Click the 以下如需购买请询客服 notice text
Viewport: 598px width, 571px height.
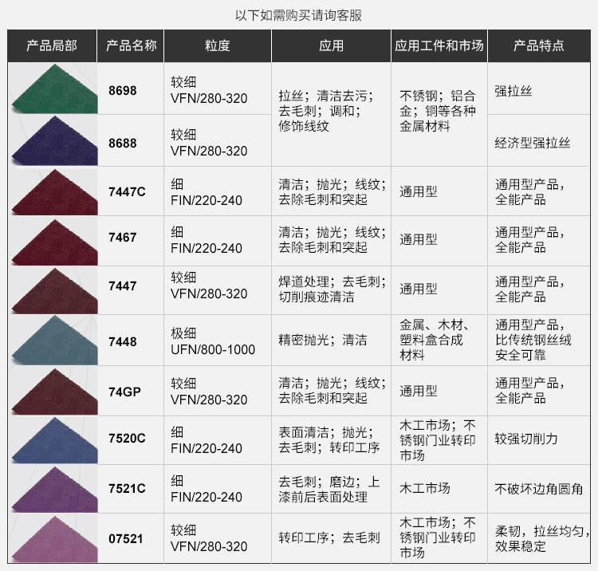click(x=299, y=15)
